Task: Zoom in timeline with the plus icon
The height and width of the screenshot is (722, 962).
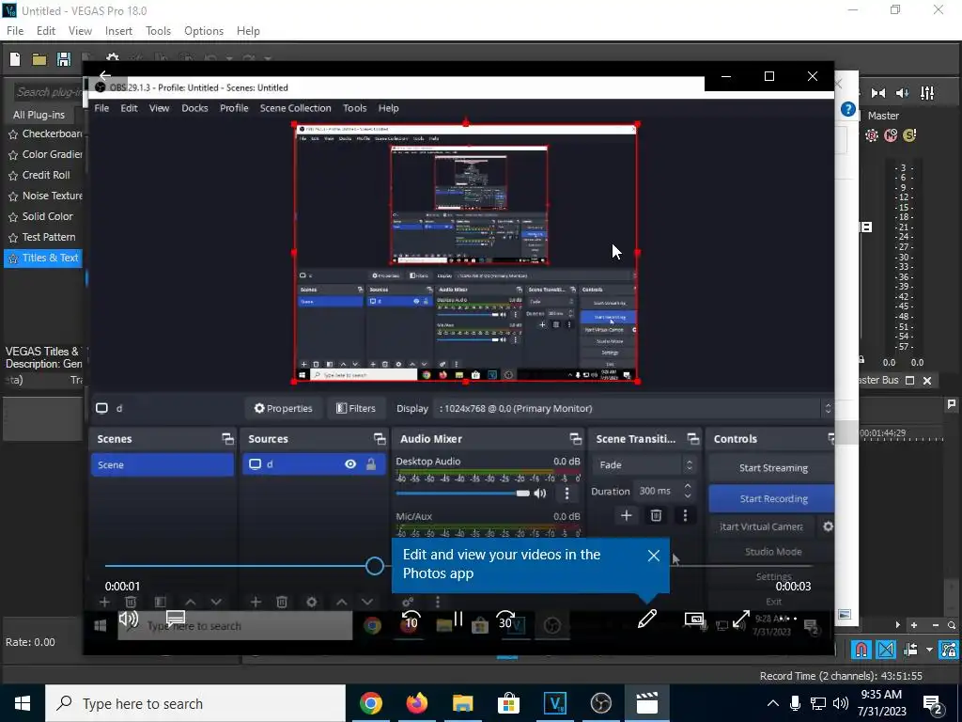Action: coord(914,625)
